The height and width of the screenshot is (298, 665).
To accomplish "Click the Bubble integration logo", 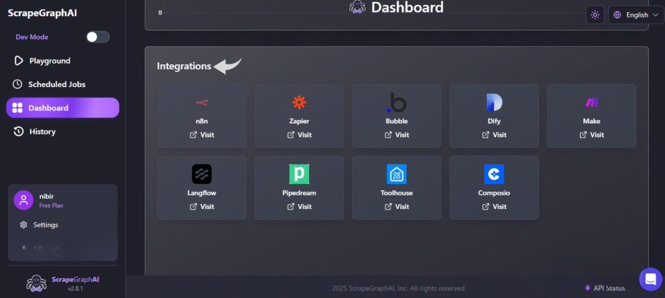I will (x=396, y=103).
